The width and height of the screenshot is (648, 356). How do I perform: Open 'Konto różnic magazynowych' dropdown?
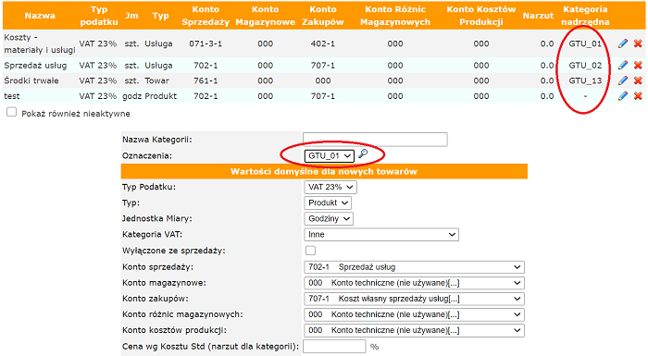[414, 314]
